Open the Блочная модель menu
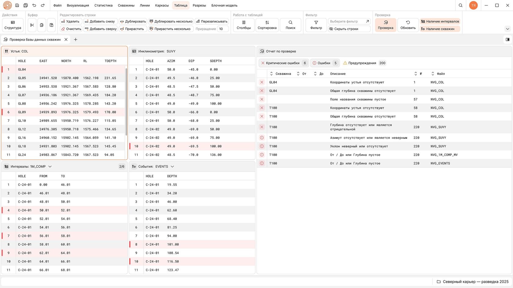Image resolution: width=513 pixels, height=288 pixels. (224, 5)
